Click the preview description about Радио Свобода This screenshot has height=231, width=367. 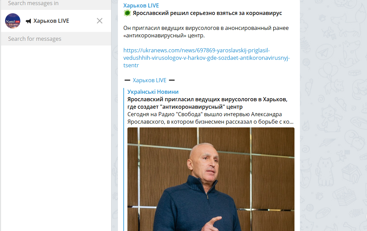(210, 118)
